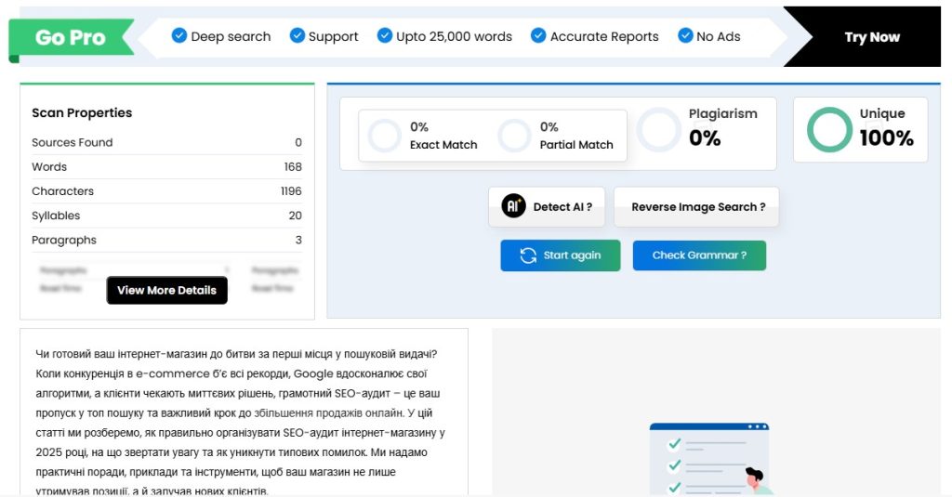Click the Sources Found row
Viewport: 952px width, 497px height.
click(167, 143)
